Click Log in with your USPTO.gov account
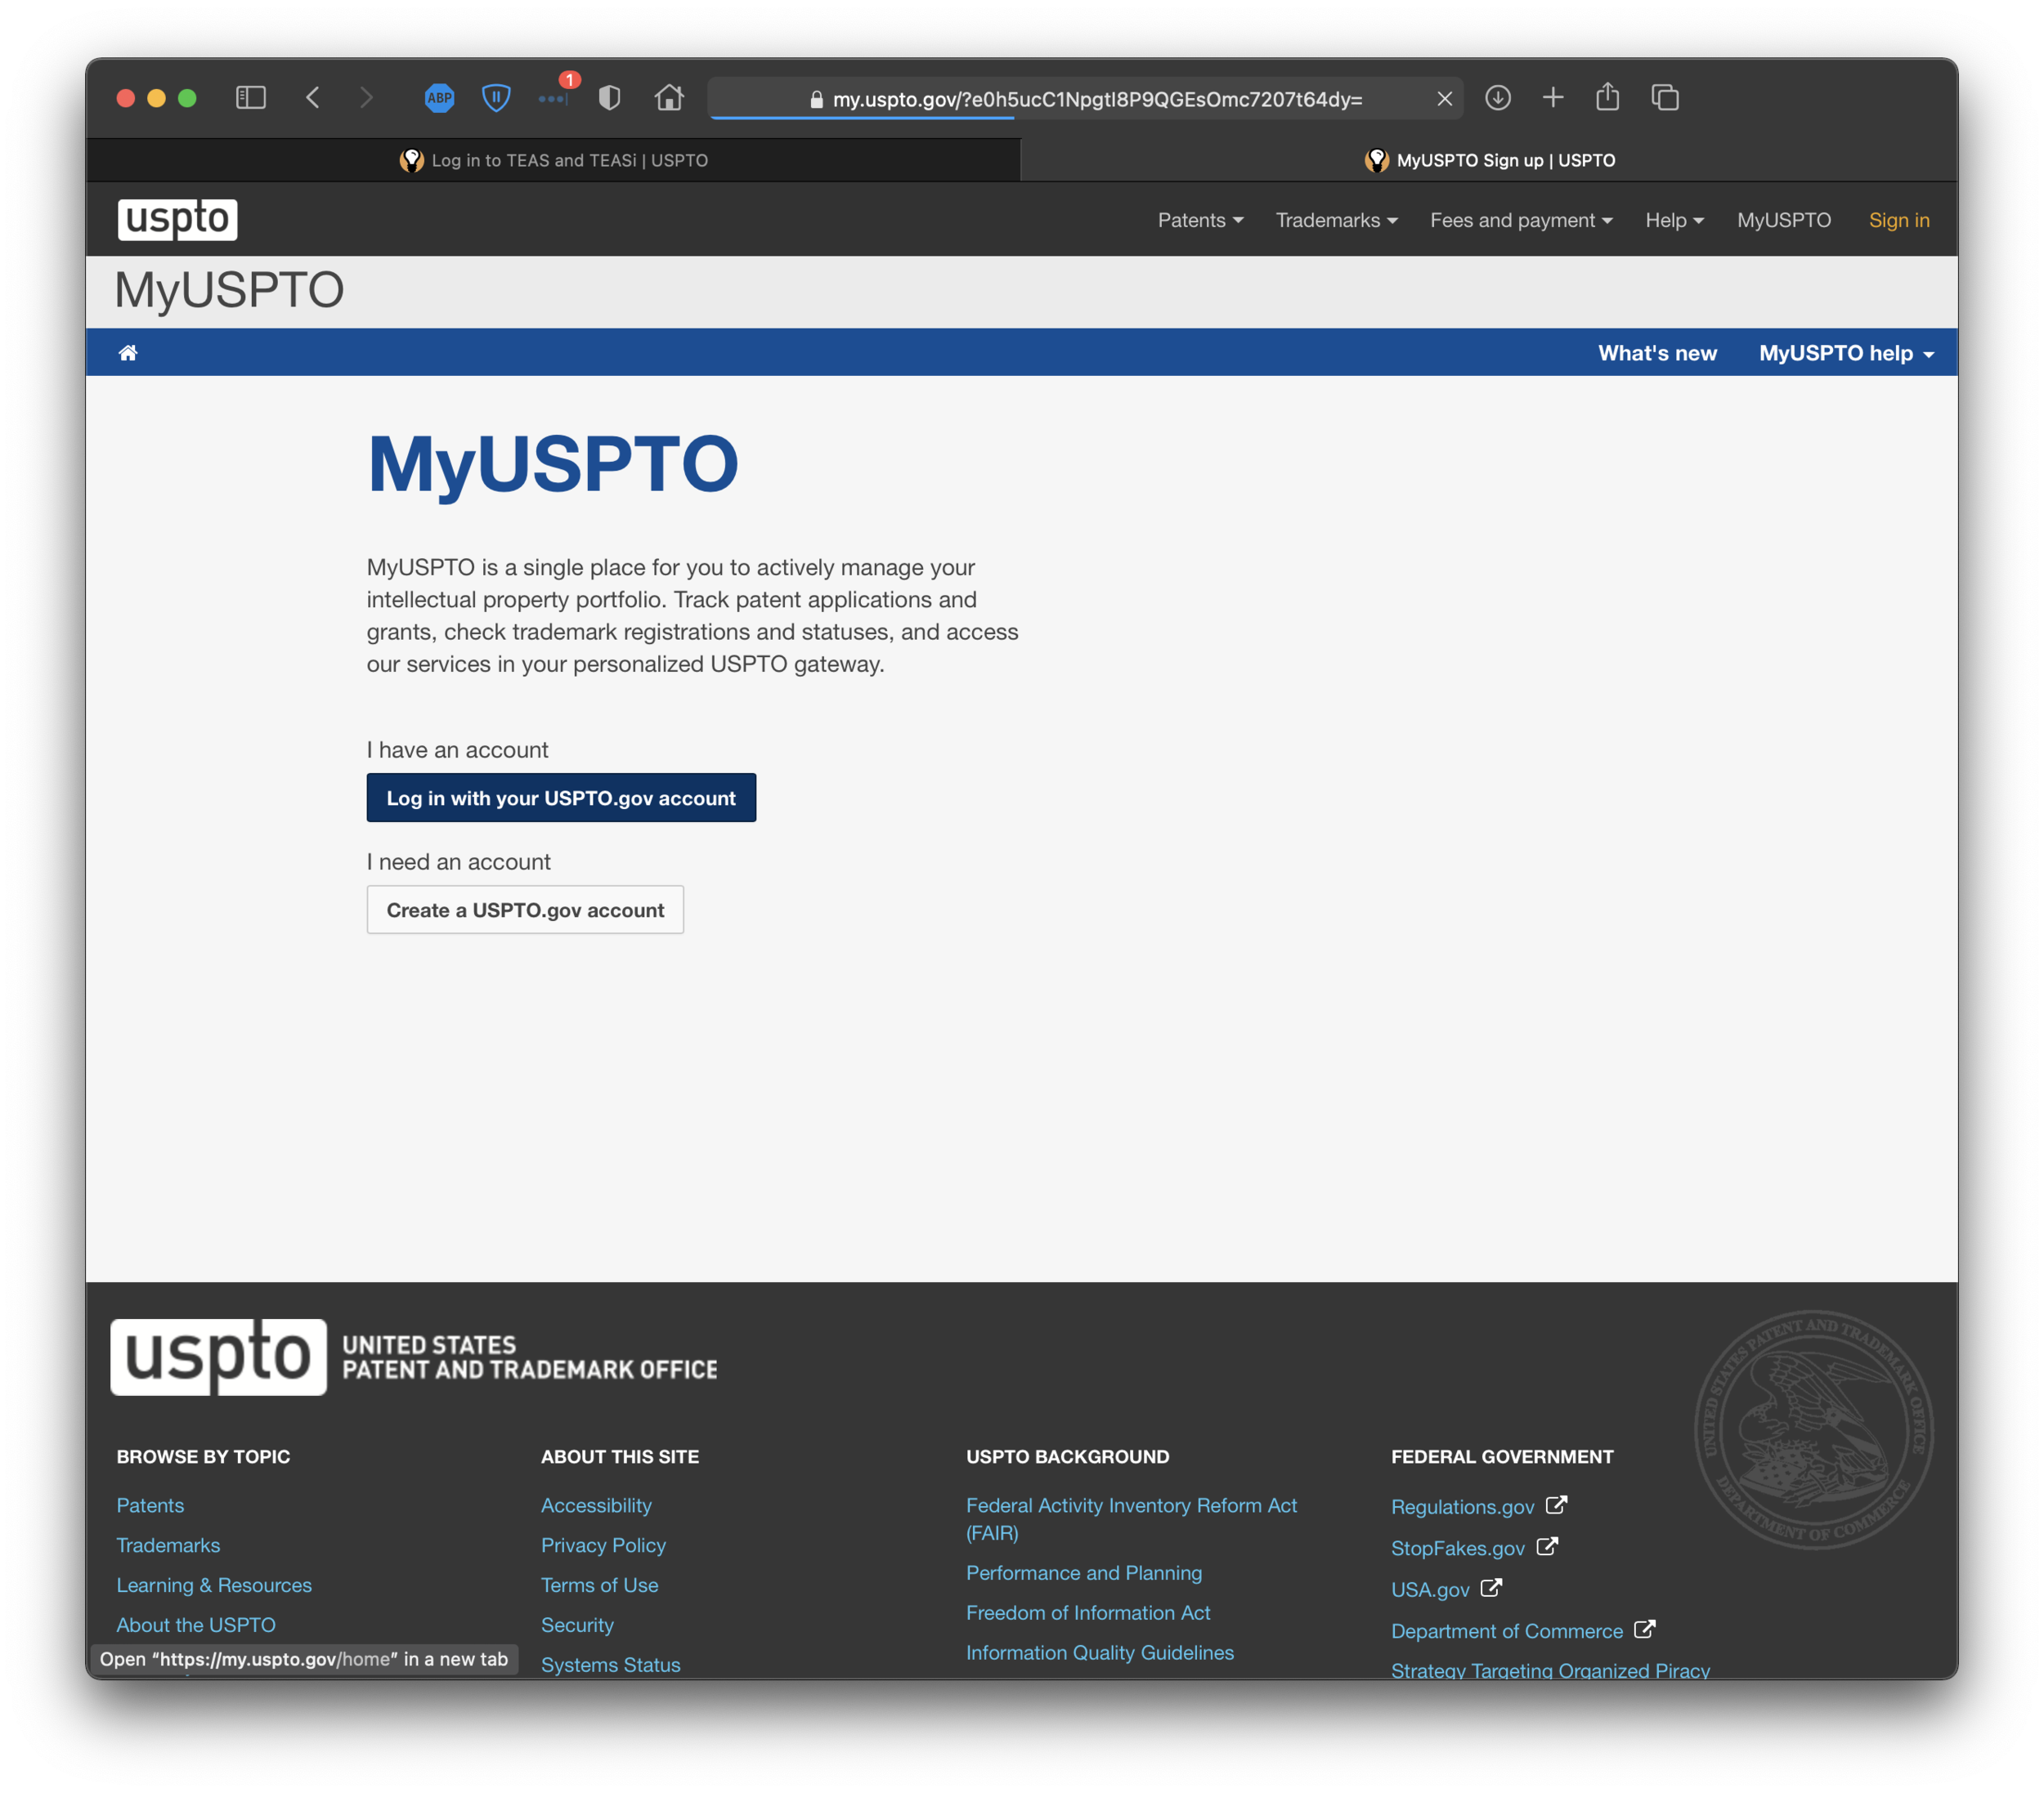This screenshot has width=2044, height=1793. point(561,798)
